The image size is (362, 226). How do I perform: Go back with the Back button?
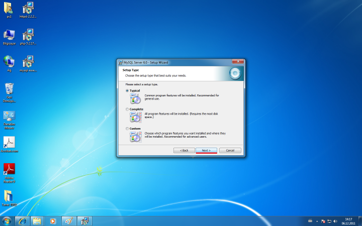coord(184,150)
